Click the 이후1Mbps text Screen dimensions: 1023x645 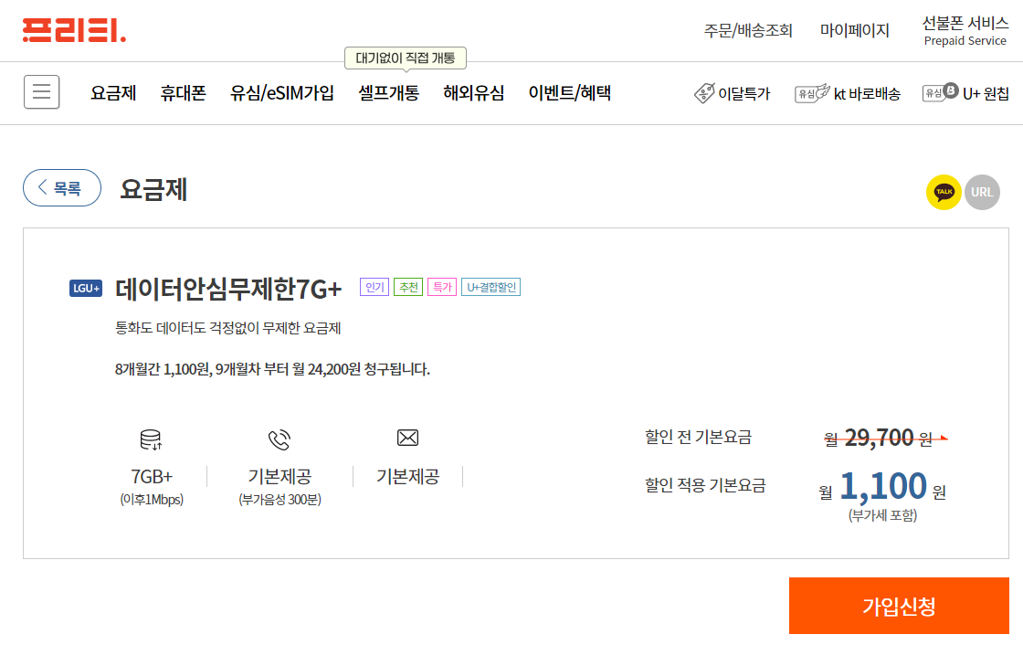[152, 500]
